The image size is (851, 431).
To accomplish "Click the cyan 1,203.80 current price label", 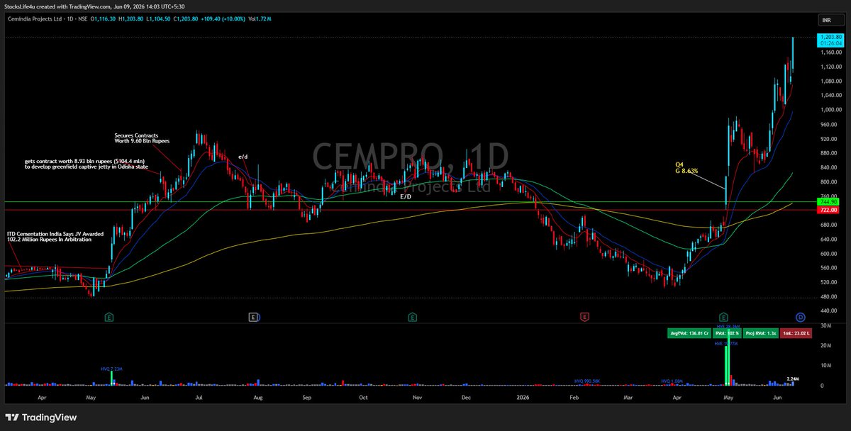I will coord(829,37).
